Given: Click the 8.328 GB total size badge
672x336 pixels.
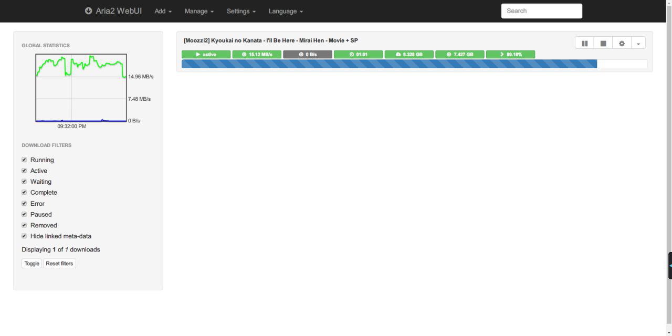Looking at the screenshot, I should pos(409,54).
